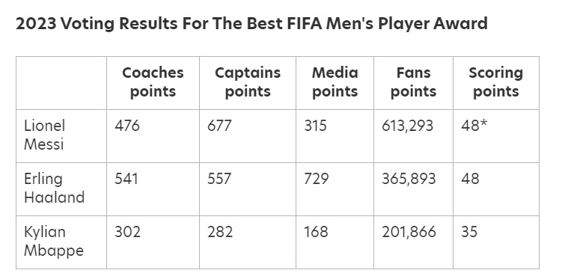Select the Scoring points column header

pos(496,82)
